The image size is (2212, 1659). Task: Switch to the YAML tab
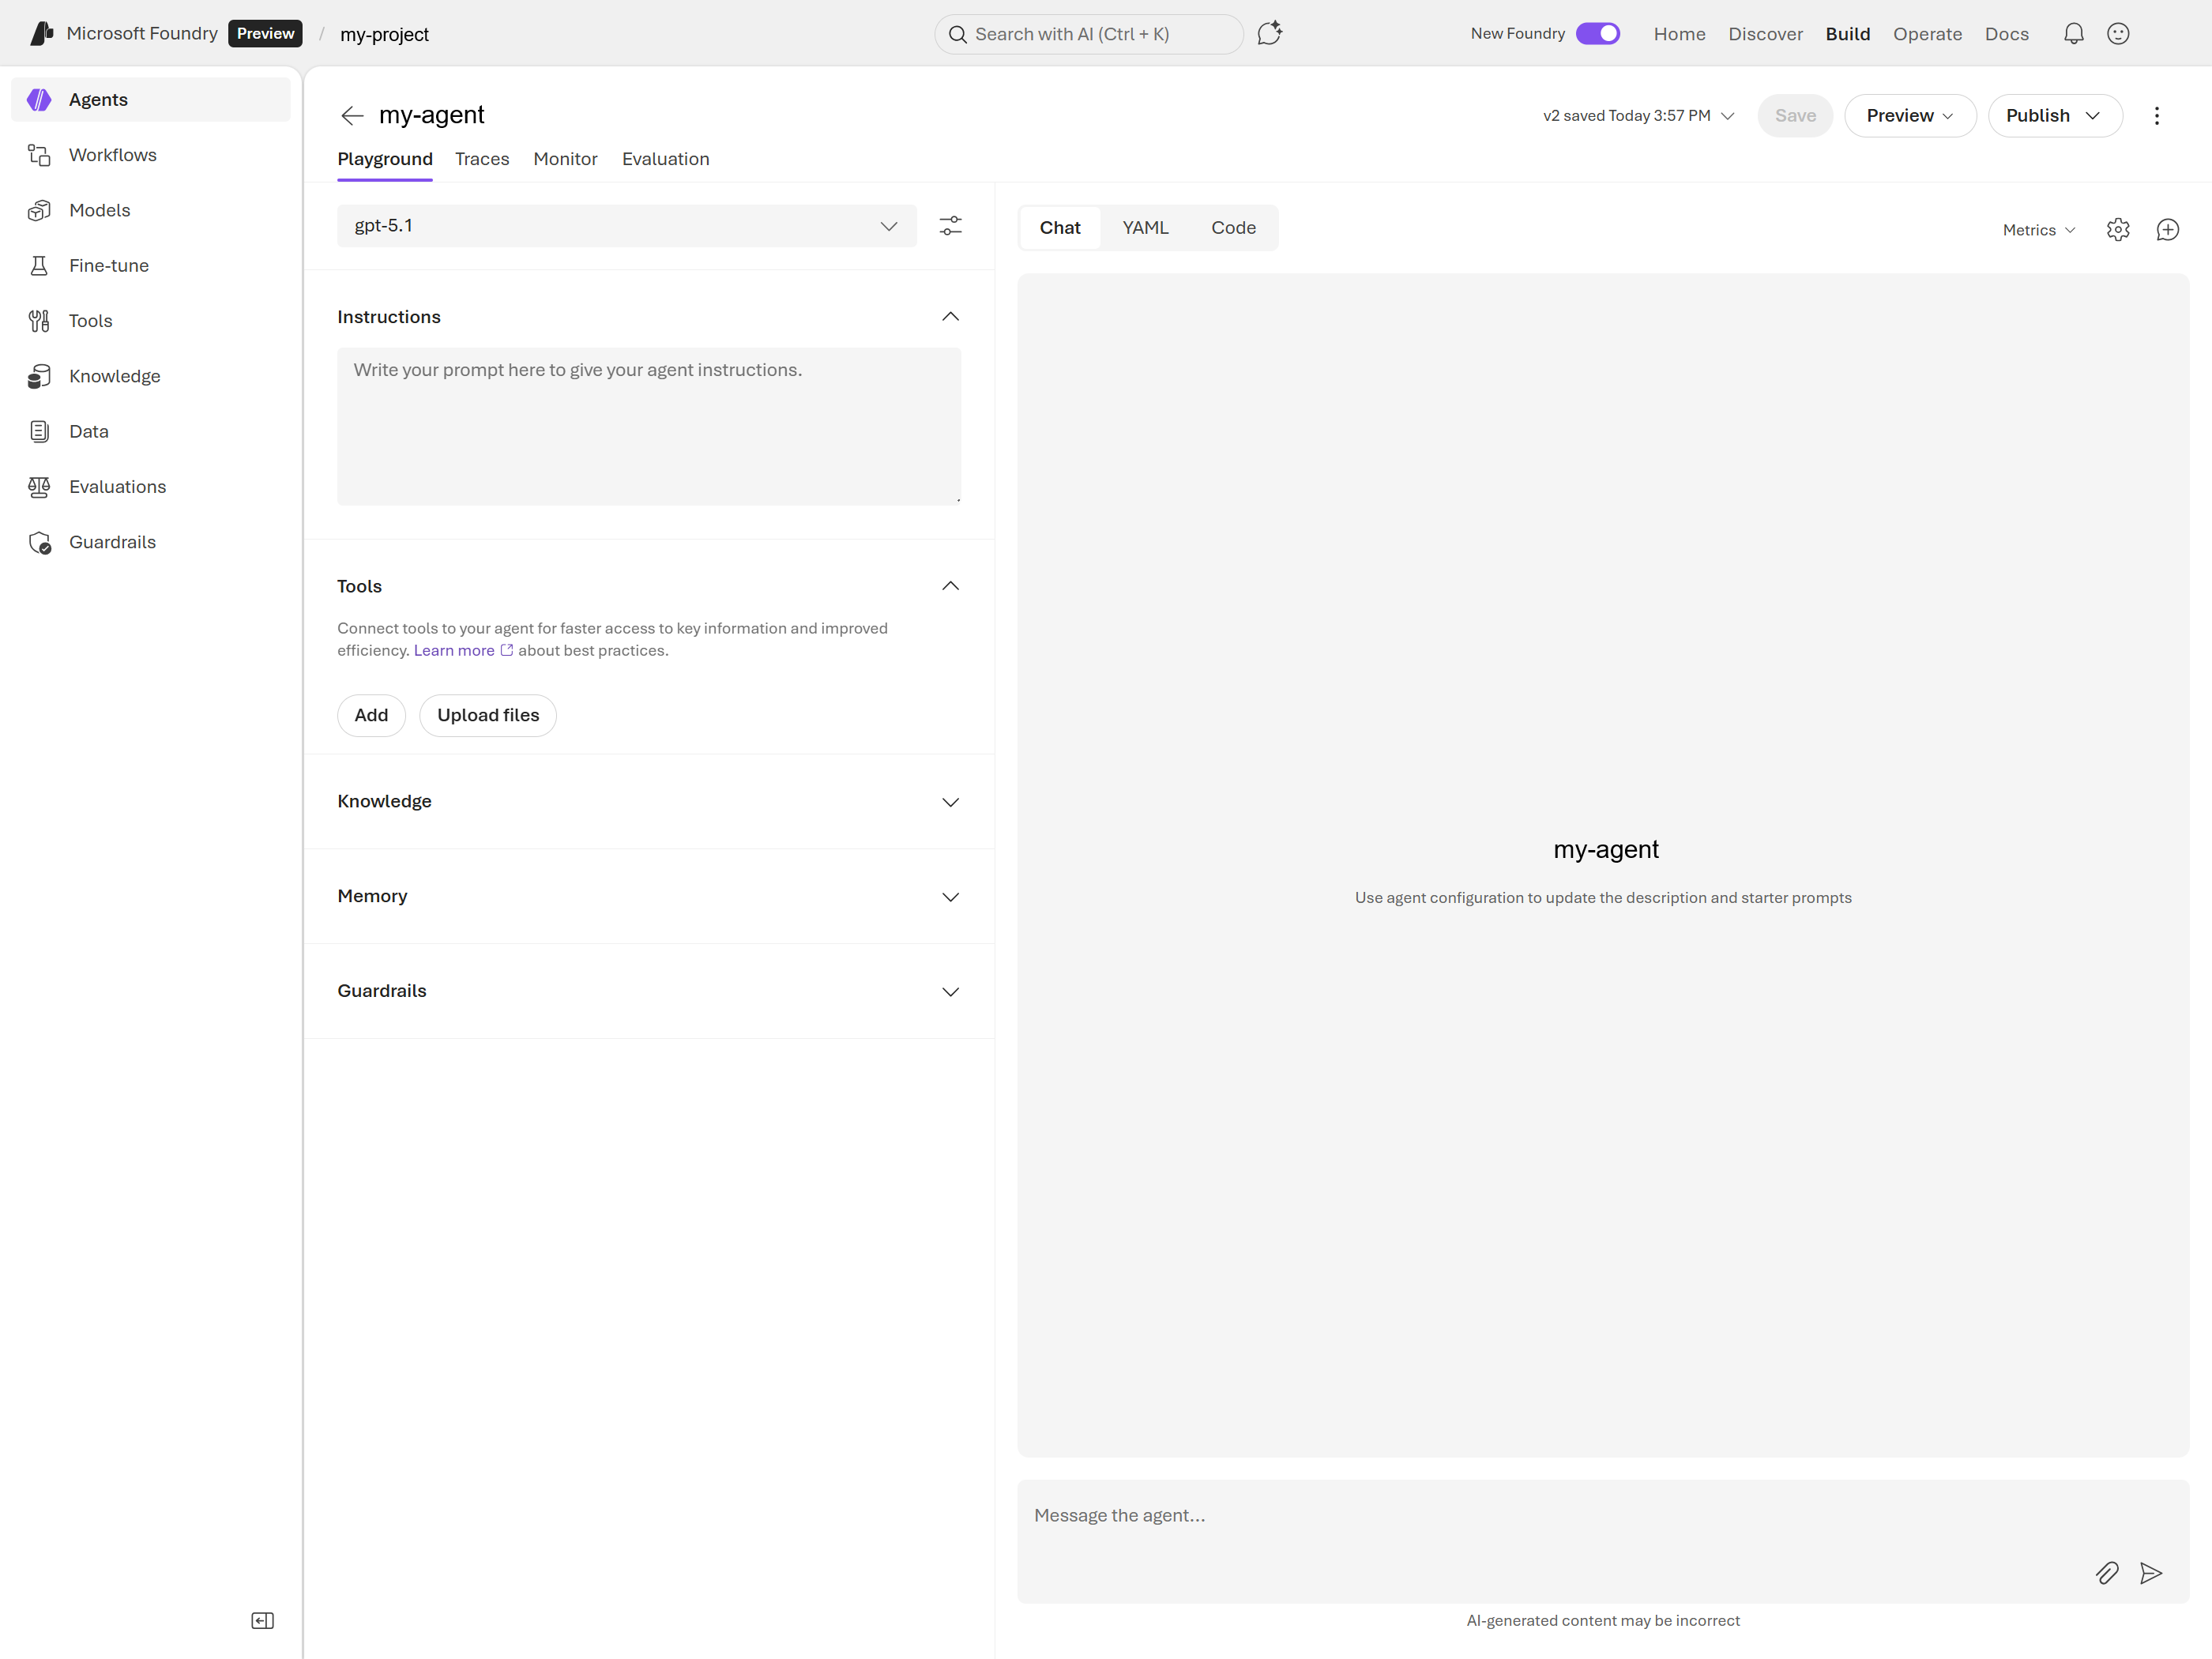(x=1145, y=228)
